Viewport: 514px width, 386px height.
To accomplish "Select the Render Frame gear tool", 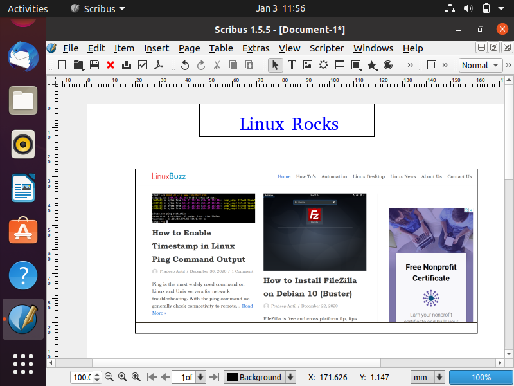I will tap(324, 65).
